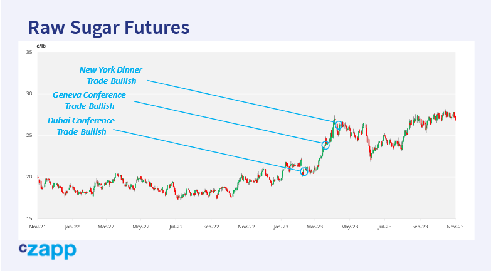Click the Jul-22 x-axis label

(x=177, y=226)
